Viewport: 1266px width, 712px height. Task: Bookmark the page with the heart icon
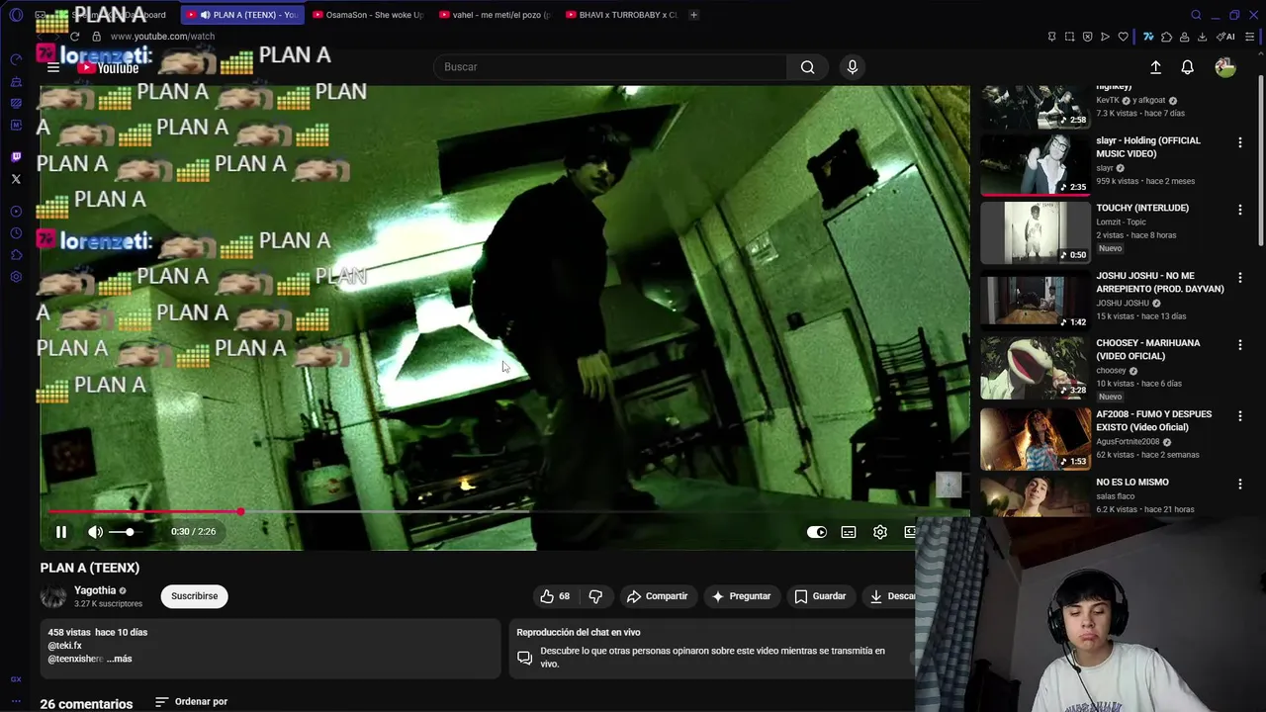(x=1124, y=37)
